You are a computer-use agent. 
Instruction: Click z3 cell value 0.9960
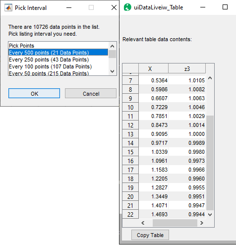(x=187, y=179)
